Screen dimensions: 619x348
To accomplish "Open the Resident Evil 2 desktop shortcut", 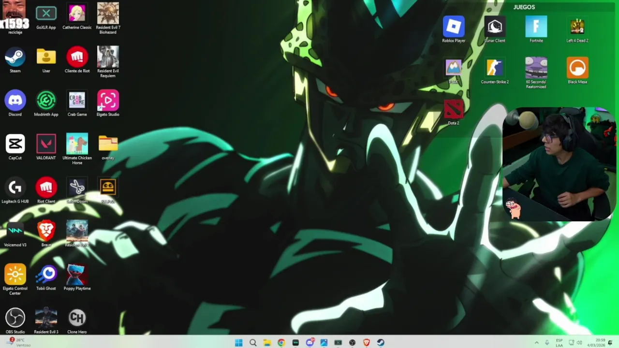I will [x=77, y=234].
